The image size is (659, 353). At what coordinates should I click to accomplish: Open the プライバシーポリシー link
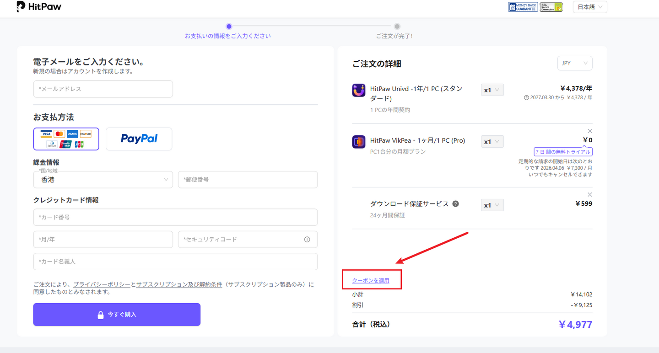coord(102,284)
